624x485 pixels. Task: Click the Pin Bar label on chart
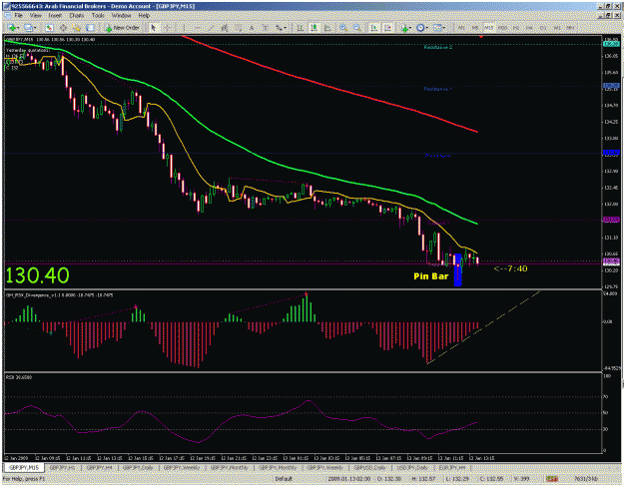pos(431,276)
